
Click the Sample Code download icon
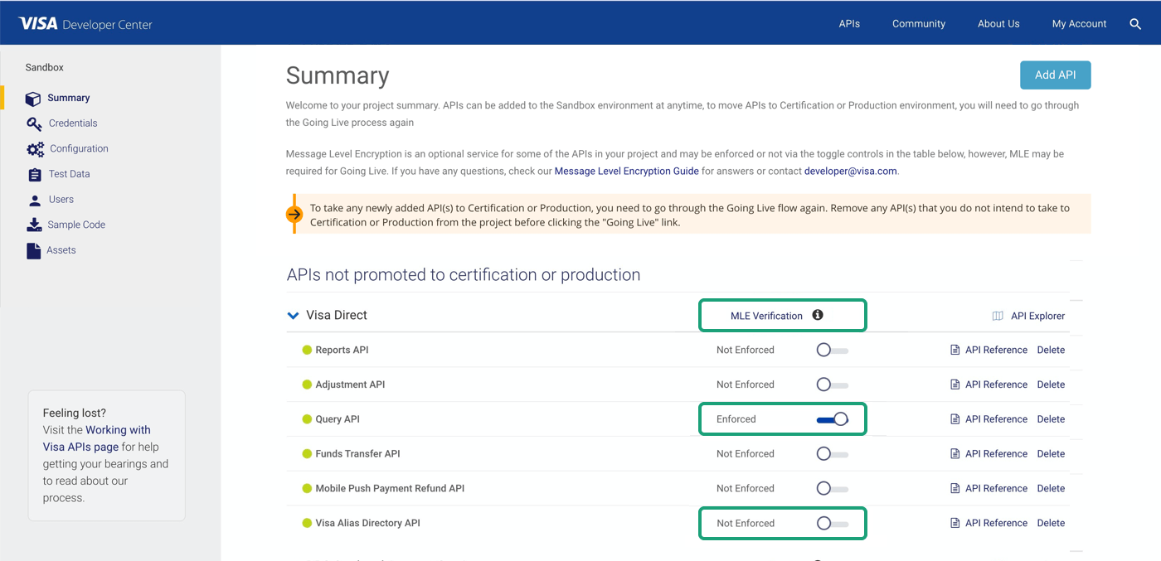click(34, 225)
